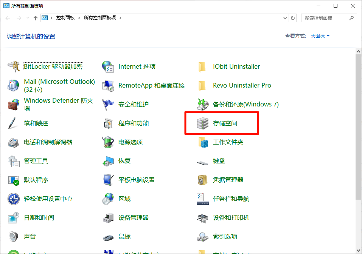
Task: Open the 任务栏和导航 text link
Action: (231, 199)
